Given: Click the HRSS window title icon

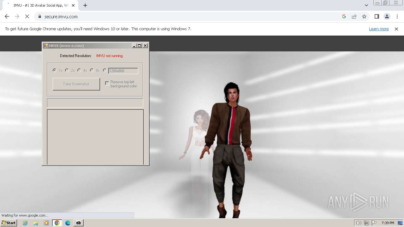Looking at the screenshot, I should pos(46,46).
